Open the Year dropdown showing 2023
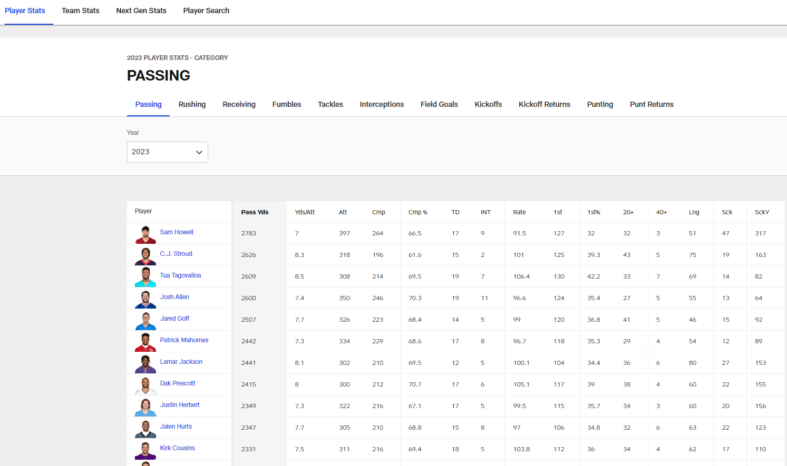 tap(167, 152)
